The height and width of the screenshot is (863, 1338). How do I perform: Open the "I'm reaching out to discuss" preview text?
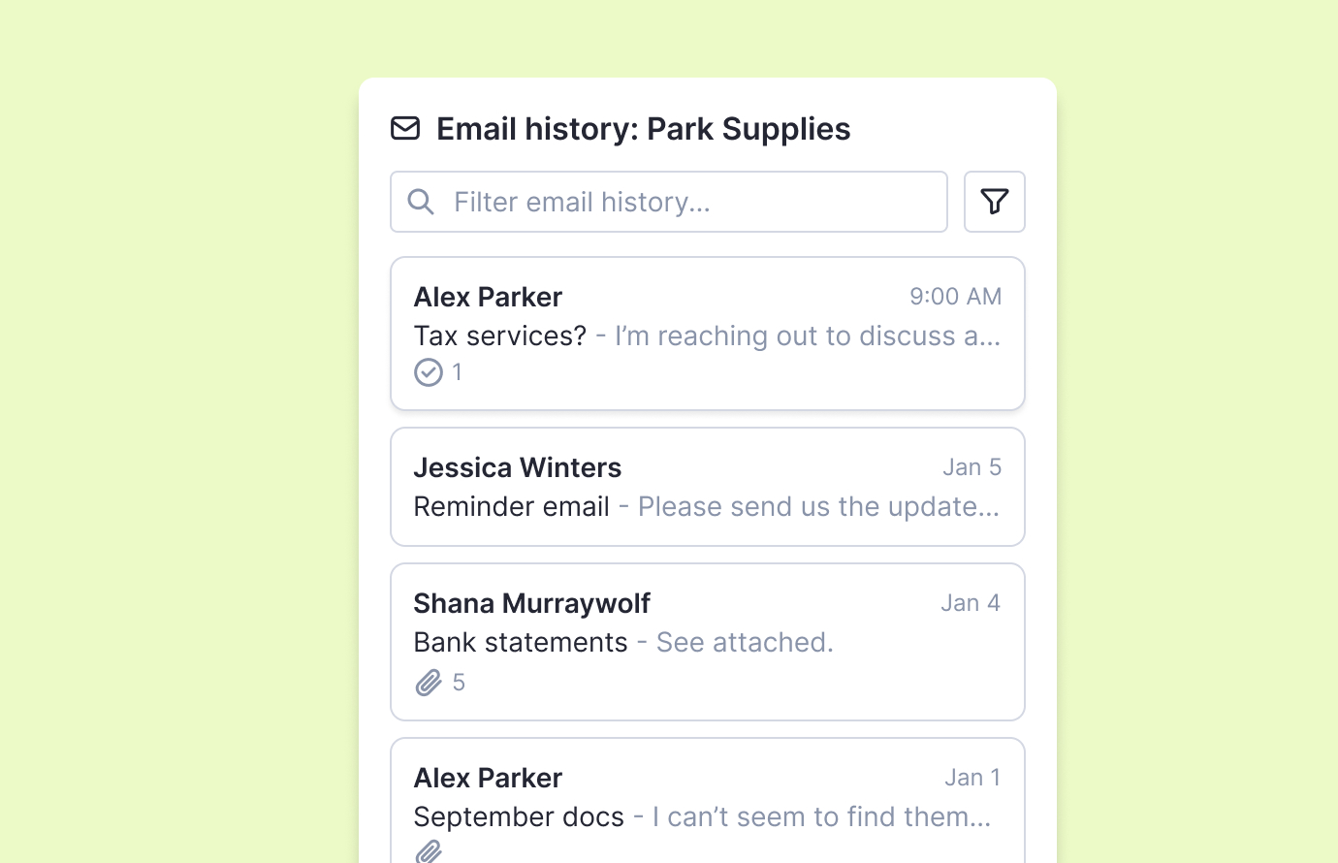click(x=807, y=336)
